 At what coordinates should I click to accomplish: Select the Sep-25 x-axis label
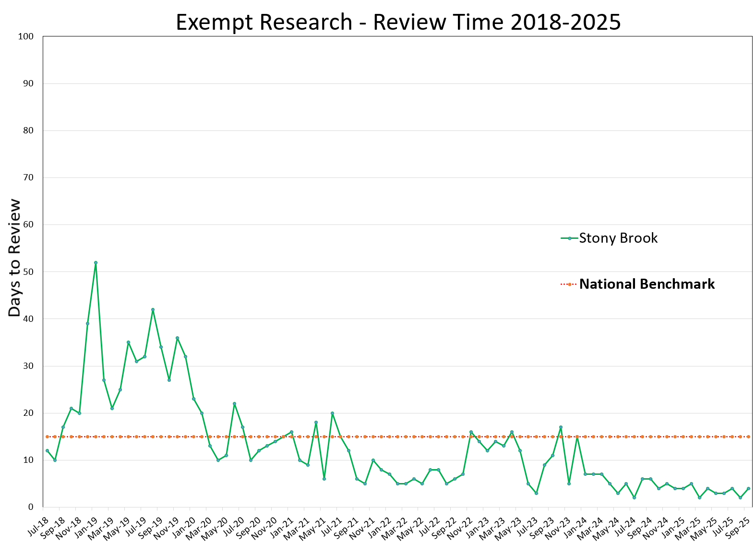click(739, 528)
